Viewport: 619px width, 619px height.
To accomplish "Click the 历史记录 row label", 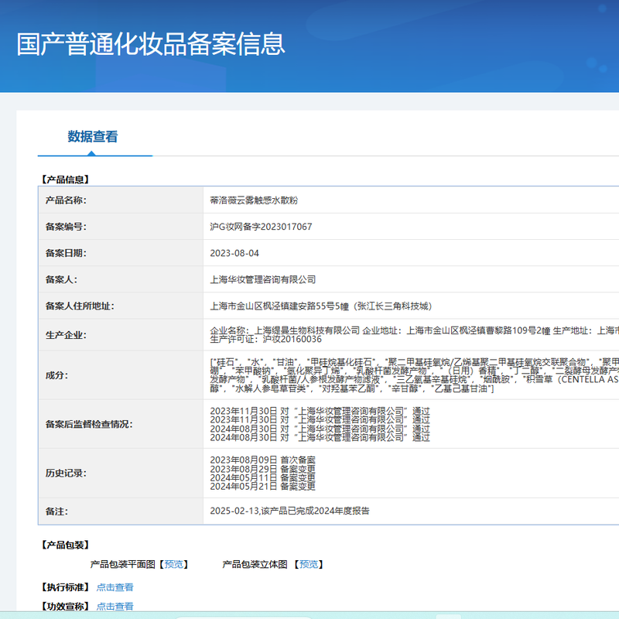I will pos(66,473).
